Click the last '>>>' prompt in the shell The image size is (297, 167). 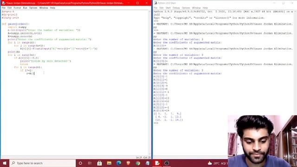[x=156, y=122]
